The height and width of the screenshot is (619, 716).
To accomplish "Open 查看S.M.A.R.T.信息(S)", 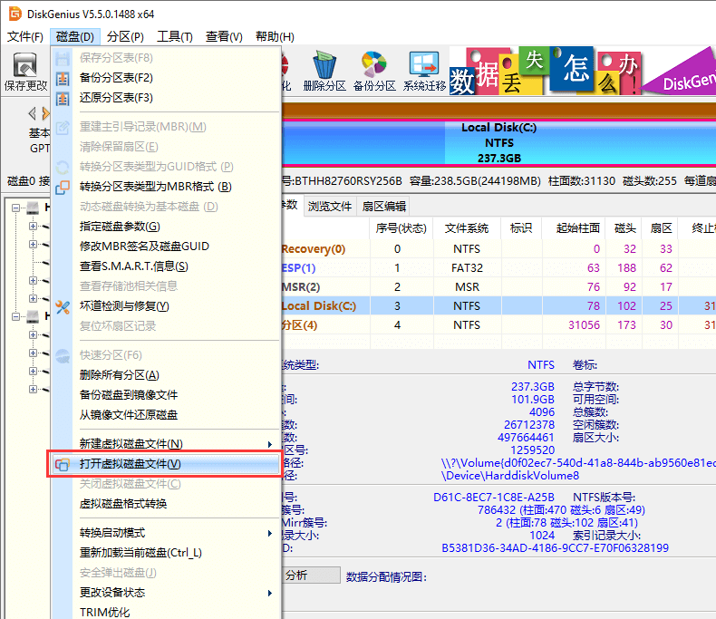I will click(165, 266).
